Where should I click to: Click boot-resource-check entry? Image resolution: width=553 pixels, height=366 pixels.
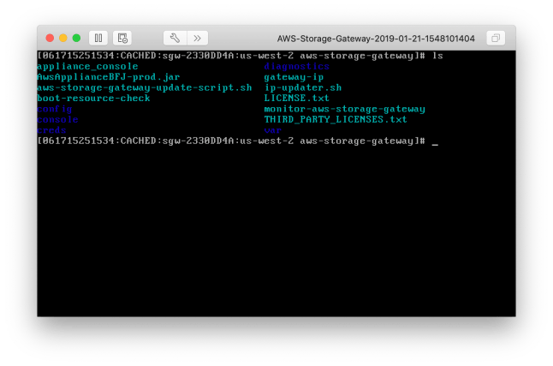(93, 99)
